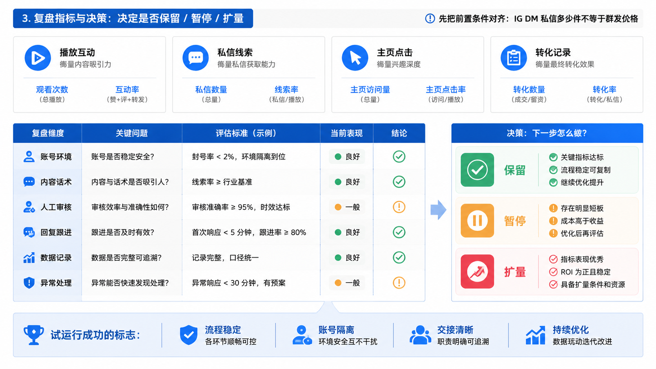The image size is (656, 369).
Task: Click the text 数据是否完整可追溯？
Action: point(126,258)
